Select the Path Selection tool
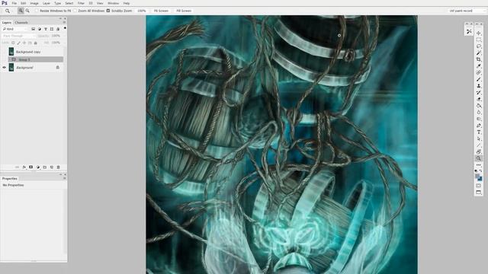The height and width of the screenshot is (274, 488). pos(478,139)
